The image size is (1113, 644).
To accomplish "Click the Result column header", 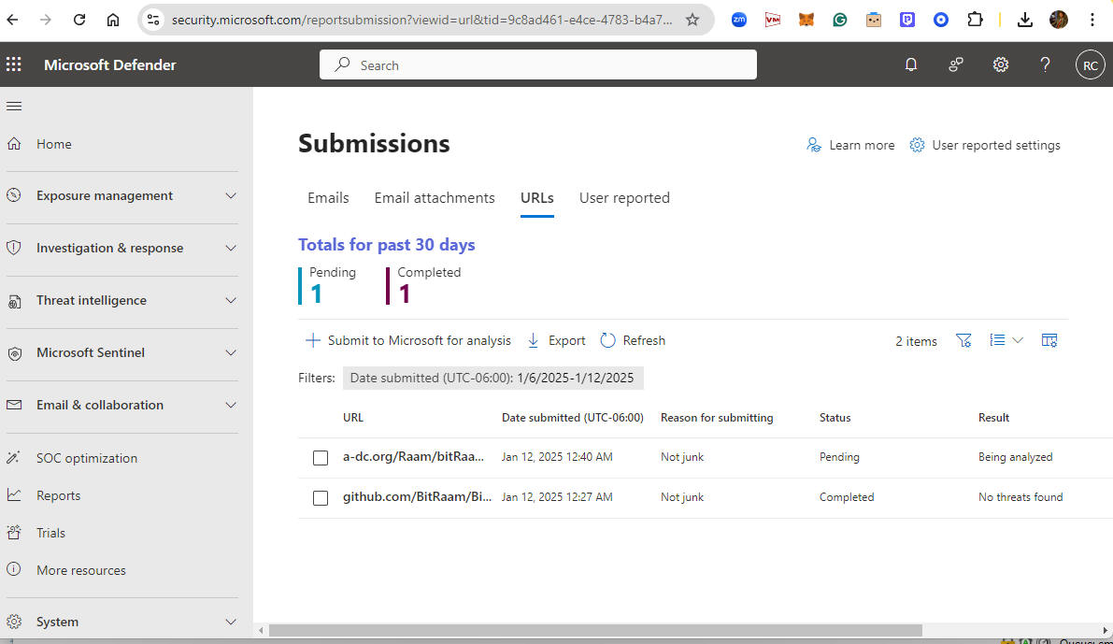I will 993,418.
